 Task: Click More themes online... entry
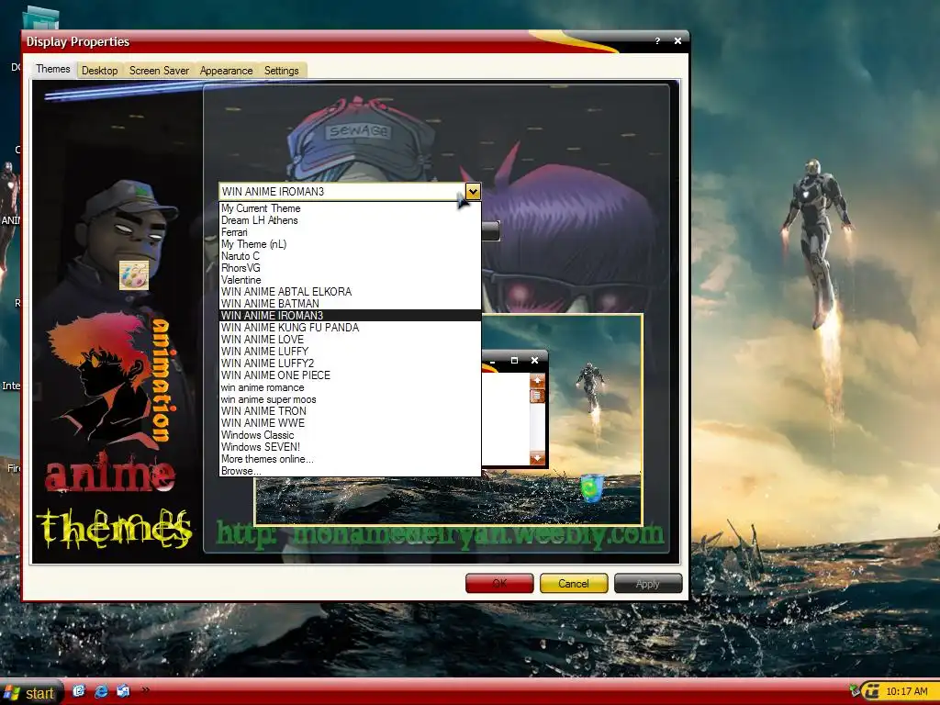350,459
